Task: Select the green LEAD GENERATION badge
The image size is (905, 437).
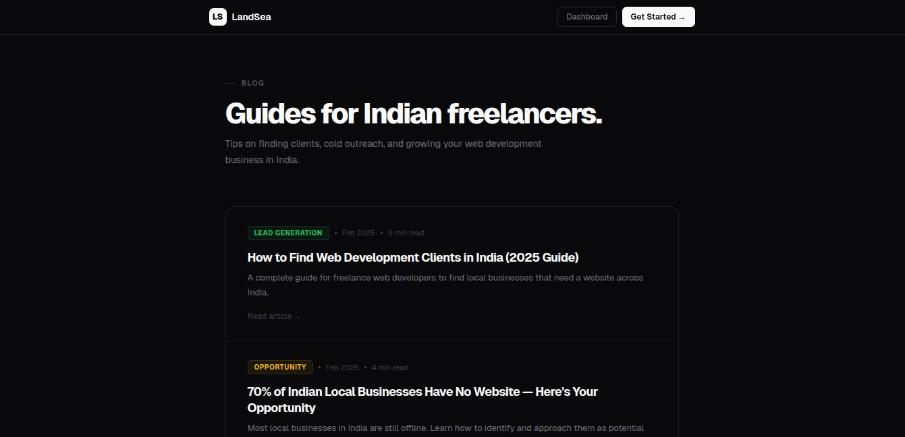Action: [288, 233]
